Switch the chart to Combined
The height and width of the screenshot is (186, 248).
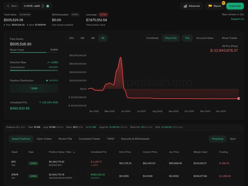(x=152, y=38)
